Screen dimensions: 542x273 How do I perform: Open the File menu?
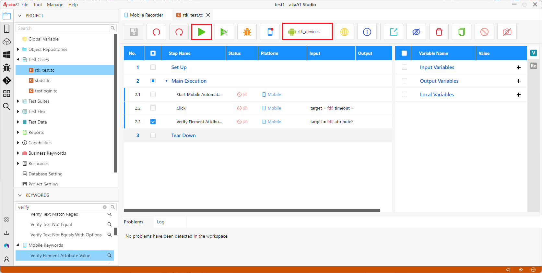25,5
